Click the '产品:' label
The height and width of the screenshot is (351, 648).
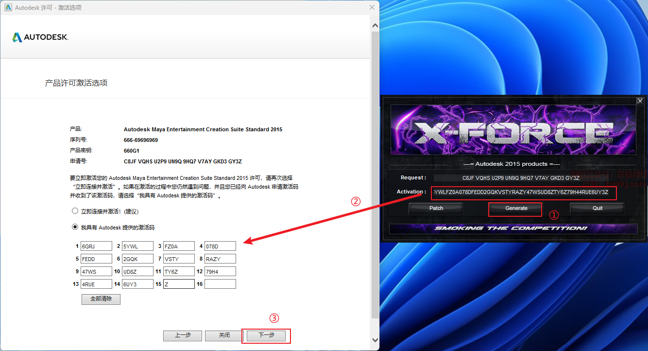[76, 129]
